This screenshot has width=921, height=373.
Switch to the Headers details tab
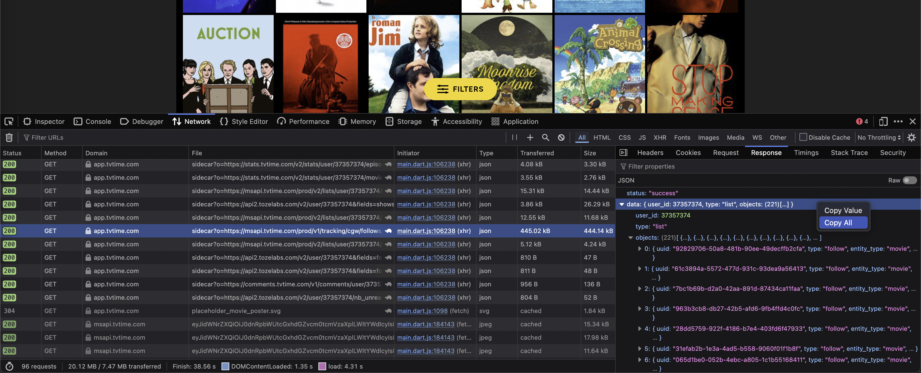[x=650, y=153]
